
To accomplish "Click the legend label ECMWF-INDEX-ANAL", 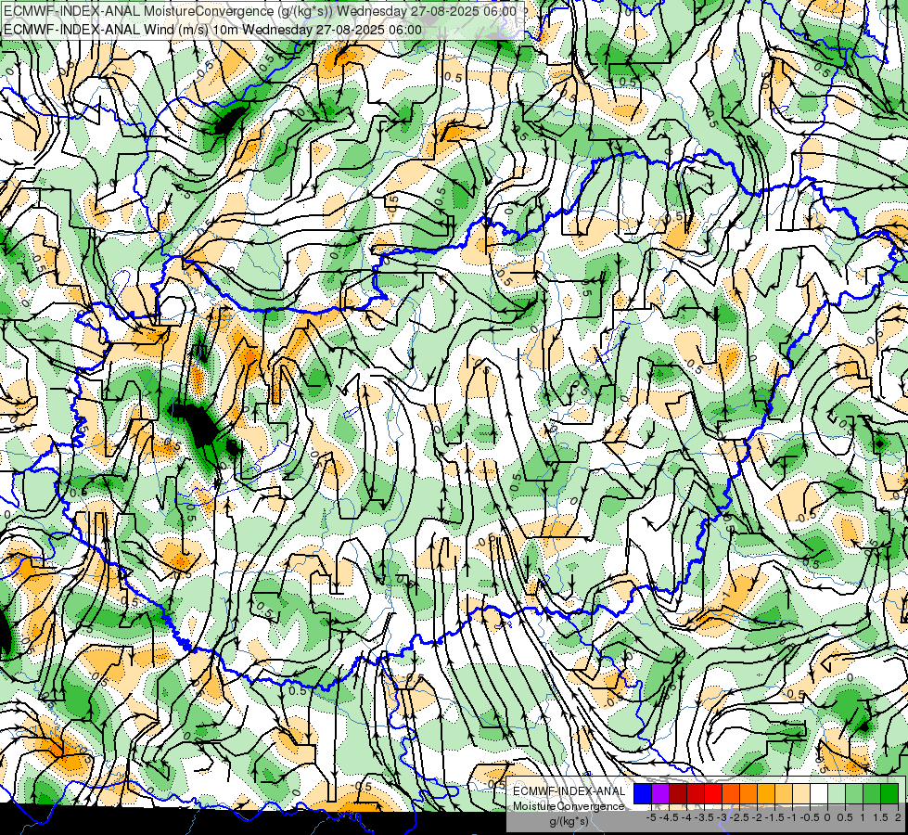I will tap(569, 791).
